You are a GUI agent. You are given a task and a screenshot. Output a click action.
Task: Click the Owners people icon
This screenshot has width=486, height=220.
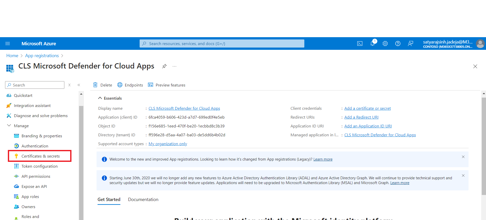pos(16,207)
